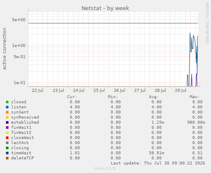Click the gray lastAck legend swatch
The image size is (211, 173).
[x=7, y=143]
